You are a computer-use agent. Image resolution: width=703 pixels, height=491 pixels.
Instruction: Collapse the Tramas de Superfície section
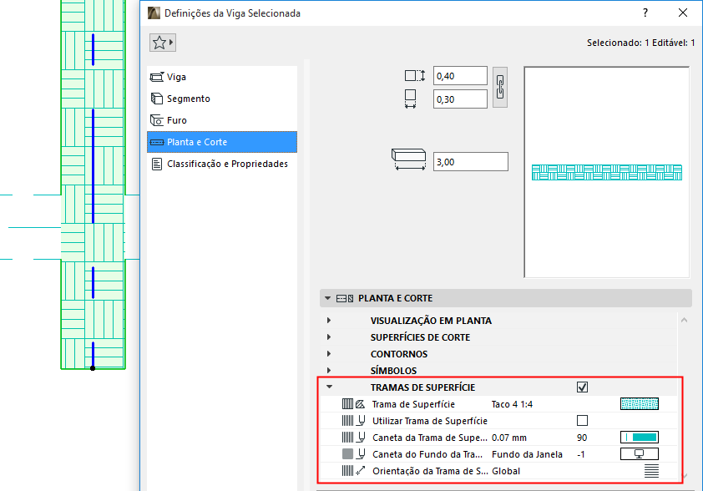[329, 387]
